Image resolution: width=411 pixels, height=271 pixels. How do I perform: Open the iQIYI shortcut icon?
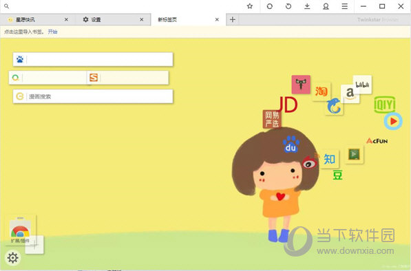[x=385, y=105]
